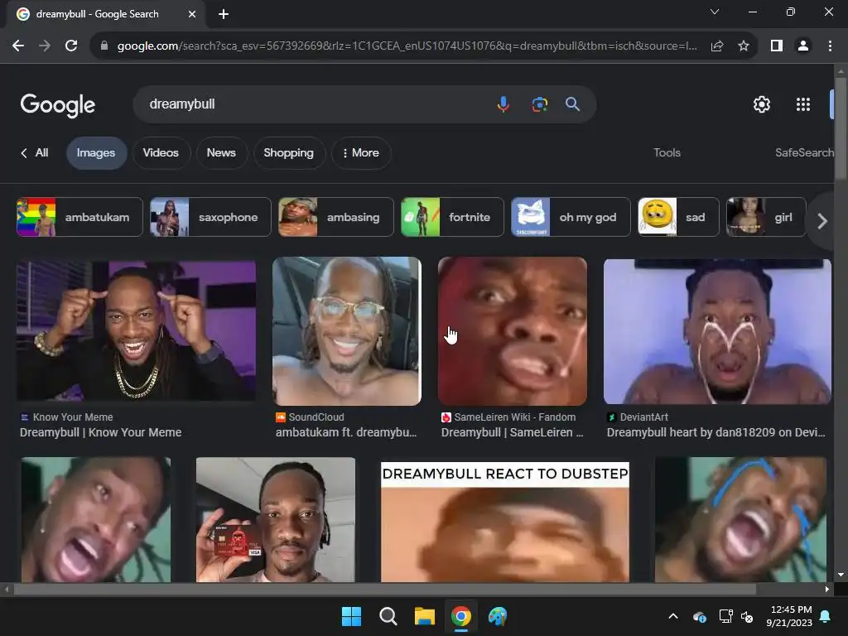Click the voice search microphone icon

(x=503, y=104)
